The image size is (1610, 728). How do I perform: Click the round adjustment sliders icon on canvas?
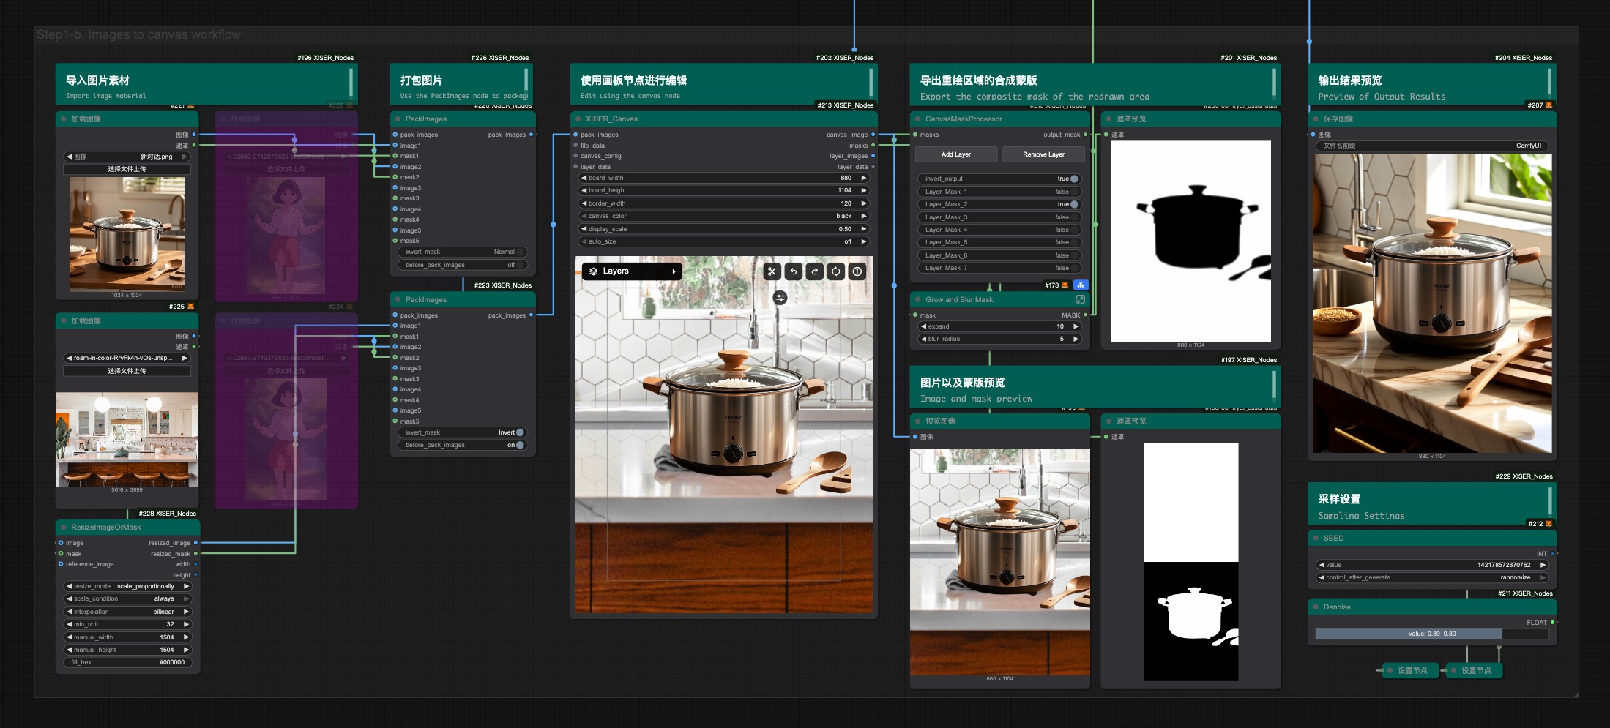(x=780, y=298)
